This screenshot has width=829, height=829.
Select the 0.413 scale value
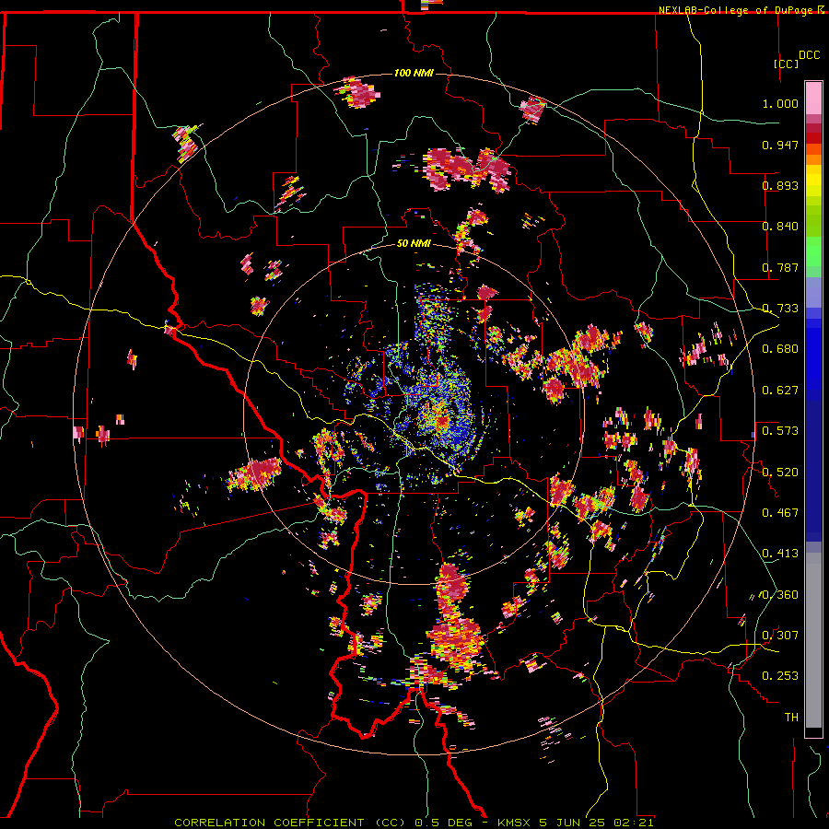[780, 554]
